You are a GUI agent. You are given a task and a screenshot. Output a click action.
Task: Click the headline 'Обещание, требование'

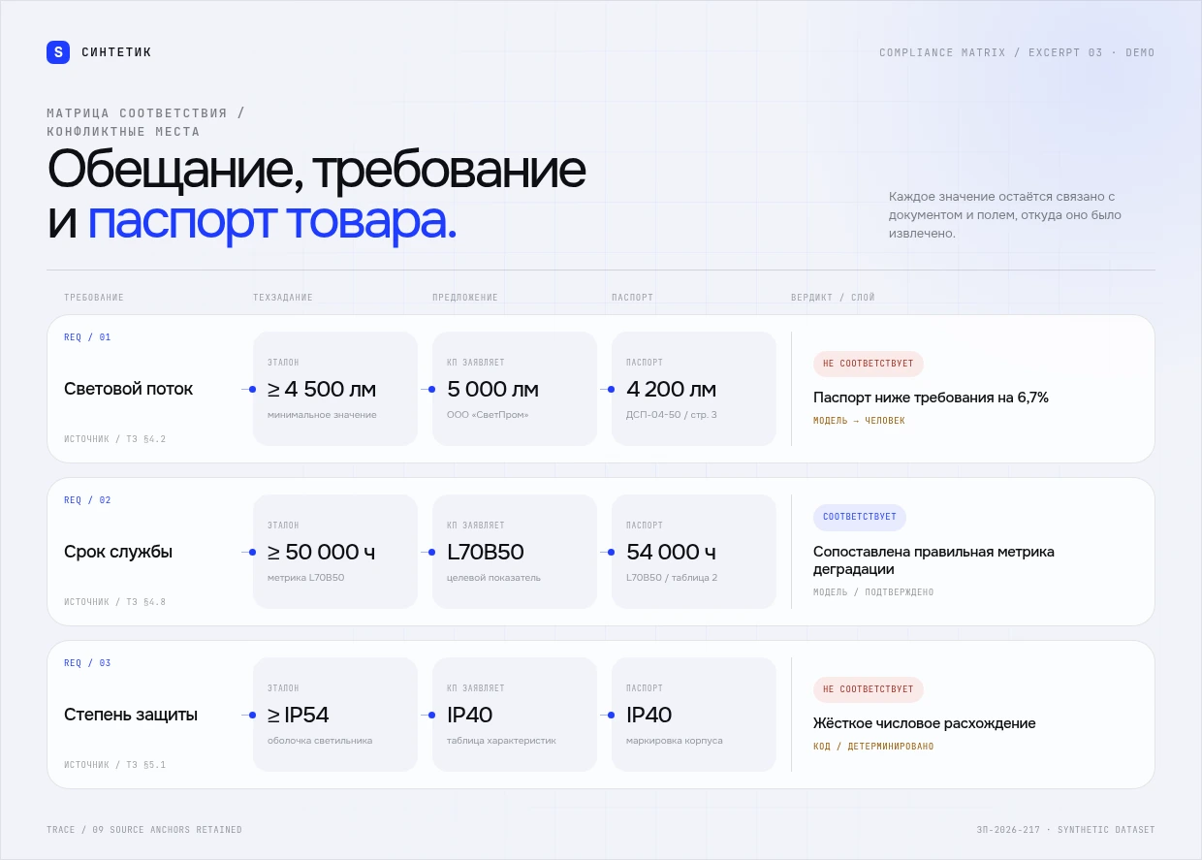[x=316, y=169]
